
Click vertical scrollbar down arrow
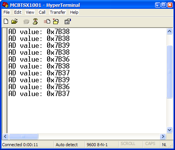coord(169,130)
